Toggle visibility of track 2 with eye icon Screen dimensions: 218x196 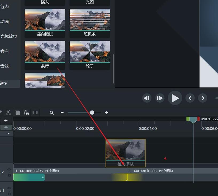(x=9, y=169)
